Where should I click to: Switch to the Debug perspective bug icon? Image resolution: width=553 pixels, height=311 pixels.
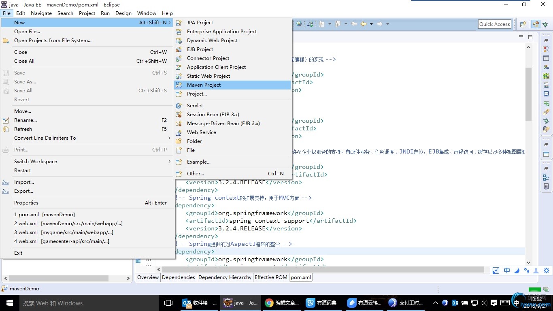(545, 24)
